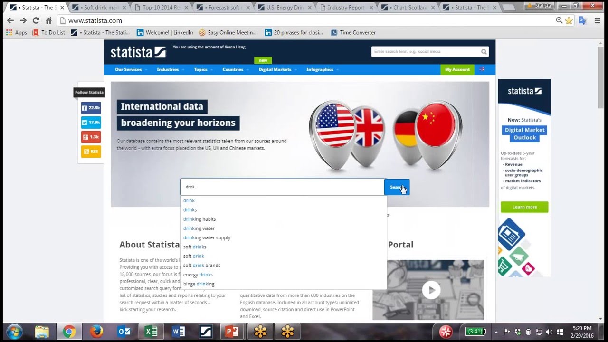This screenshot has height=342, width=608.
Task: Select the 'drink' suggestion
Action: (284, 200)
